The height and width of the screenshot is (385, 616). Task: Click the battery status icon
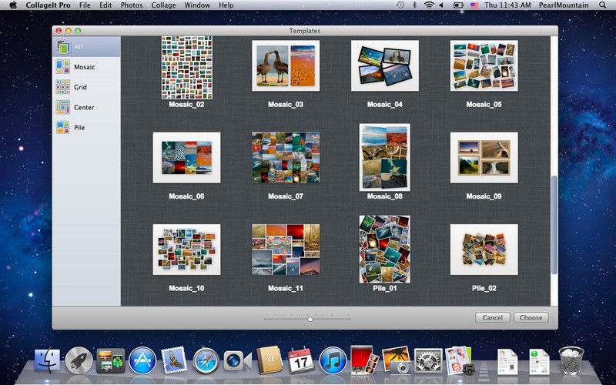458,5
